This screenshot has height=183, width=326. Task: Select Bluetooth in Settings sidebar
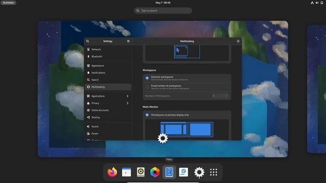click(108, 56)
